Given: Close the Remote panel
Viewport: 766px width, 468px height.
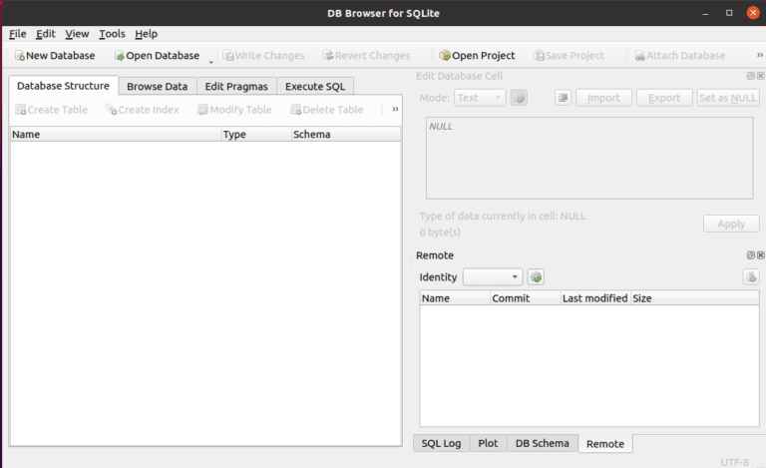Looking at the screenshot, I should (761, 255).
